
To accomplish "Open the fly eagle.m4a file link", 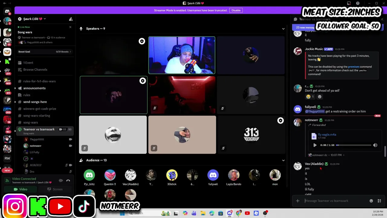I will click(x=327, y=134).
